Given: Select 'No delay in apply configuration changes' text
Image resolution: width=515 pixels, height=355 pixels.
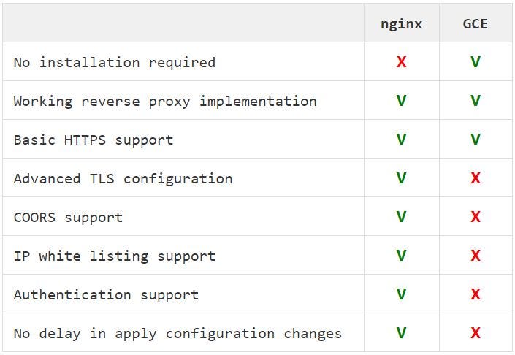Looking at the screenshot, I should [178, 334].
